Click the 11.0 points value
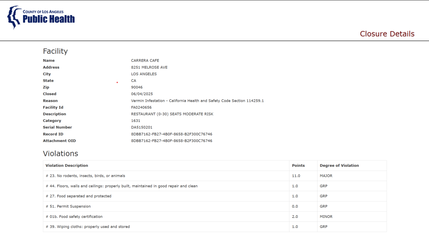Viewport: 429px width, 238px height. 296,176
